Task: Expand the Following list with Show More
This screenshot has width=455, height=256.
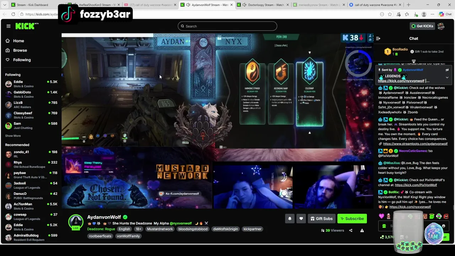Action: 13,136
